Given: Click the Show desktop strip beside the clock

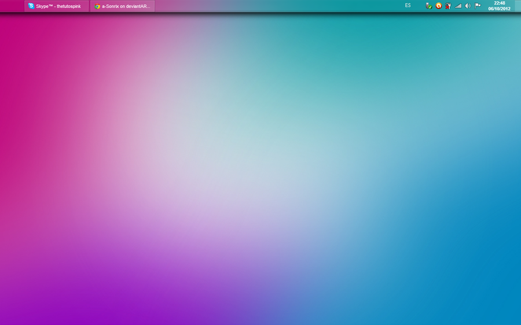Looking at the screenshot, I should [x=518, y=6].
